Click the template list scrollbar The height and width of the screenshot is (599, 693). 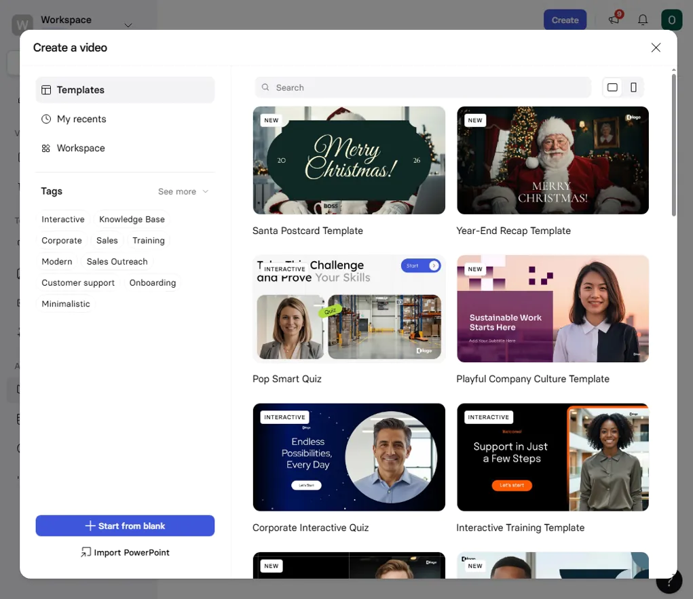click(673, 145)
